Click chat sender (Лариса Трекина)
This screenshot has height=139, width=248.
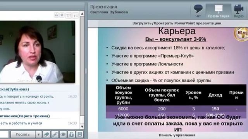(25, 116)
